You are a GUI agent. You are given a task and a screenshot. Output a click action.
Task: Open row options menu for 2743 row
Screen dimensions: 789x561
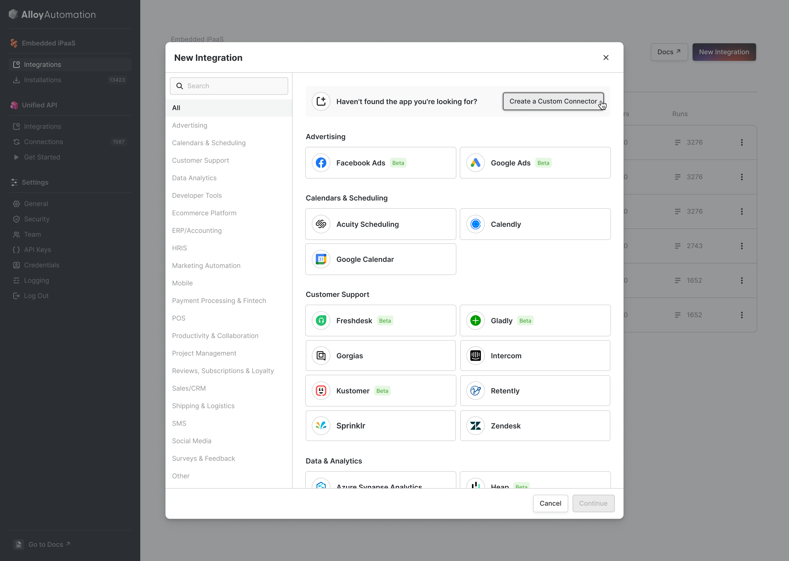tap(742, 246)
